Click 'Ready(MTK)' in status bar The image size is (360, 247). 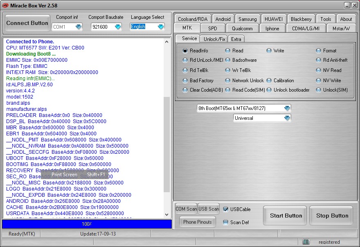[x=22, y=234]
